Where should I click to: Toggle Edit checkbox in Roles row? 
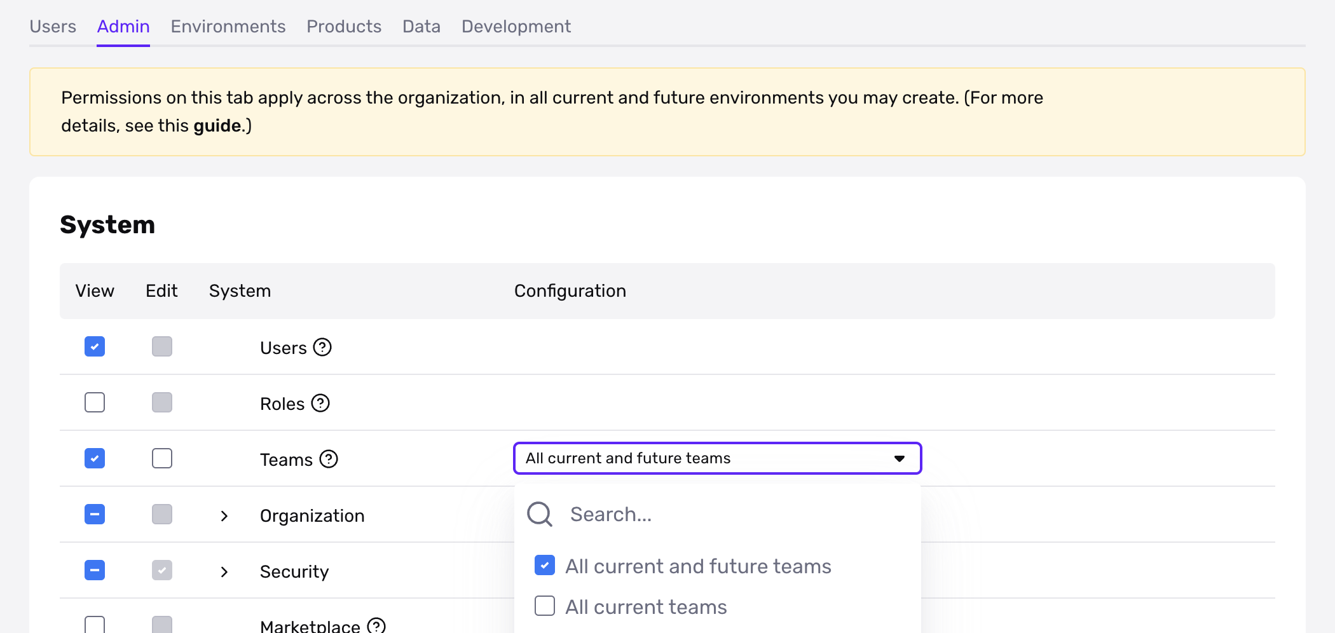click(162, 403)
